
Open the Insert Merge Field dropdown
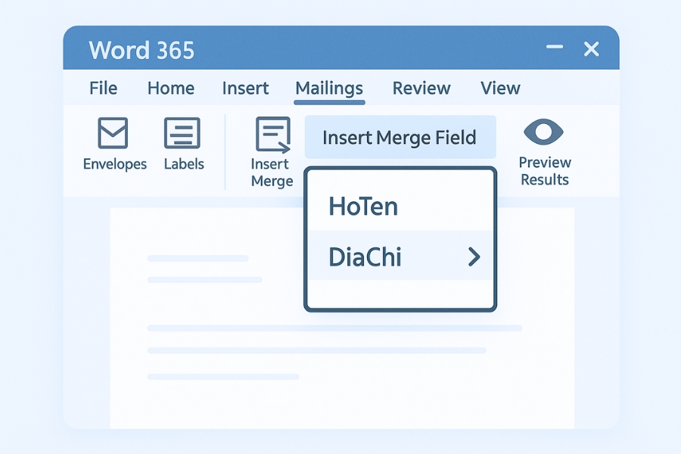click(x=400, y=137)
